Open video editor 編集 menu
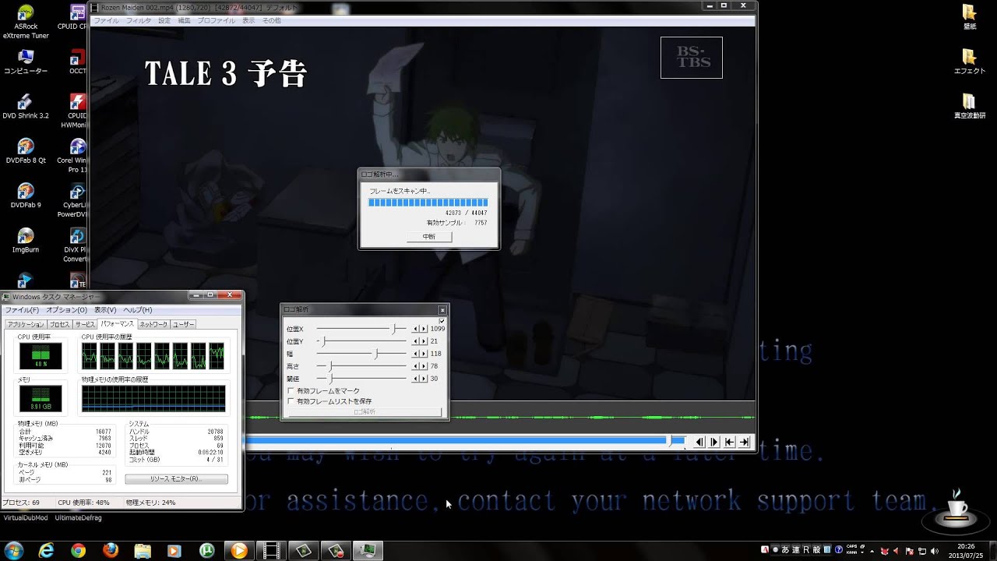The height and width of the screenshot is (561, 997). pos(184,20)
